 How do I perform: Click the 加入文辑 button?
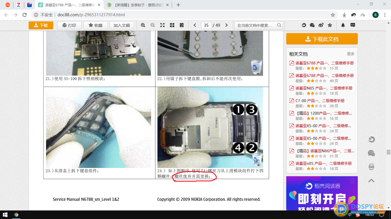point(122,25)
